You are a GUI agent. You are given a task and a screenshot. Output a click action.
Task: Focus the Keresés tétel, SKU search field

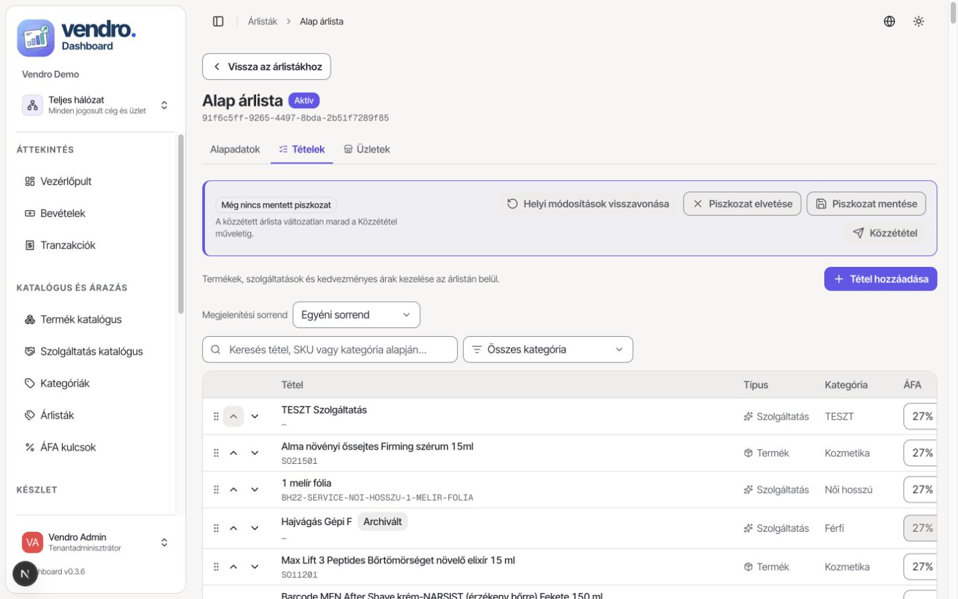329,350
